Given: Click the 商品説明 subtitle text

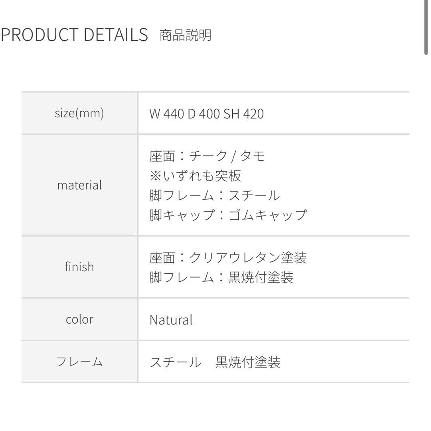Looking at the screenshot, I should [x=185, y=36].
